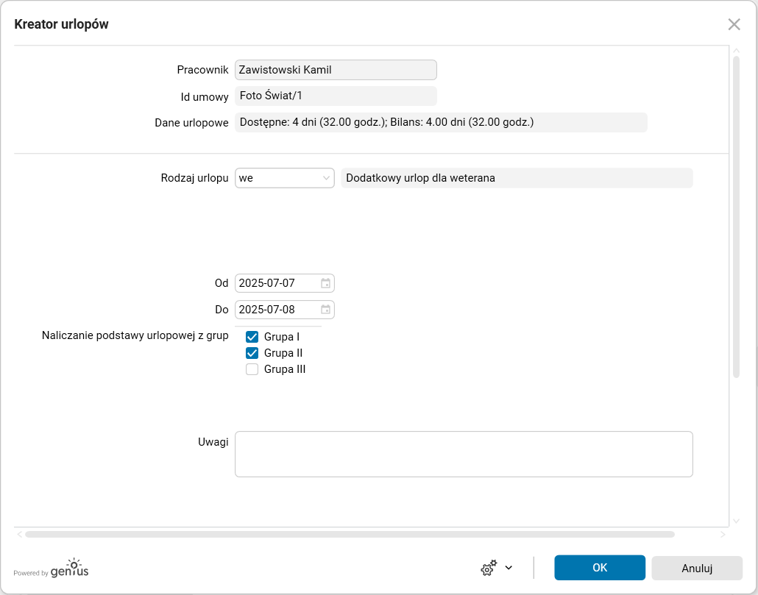Open the arrow menu beside gear icon
This screenshot has width=758, height=595.
tap(509, 568)
